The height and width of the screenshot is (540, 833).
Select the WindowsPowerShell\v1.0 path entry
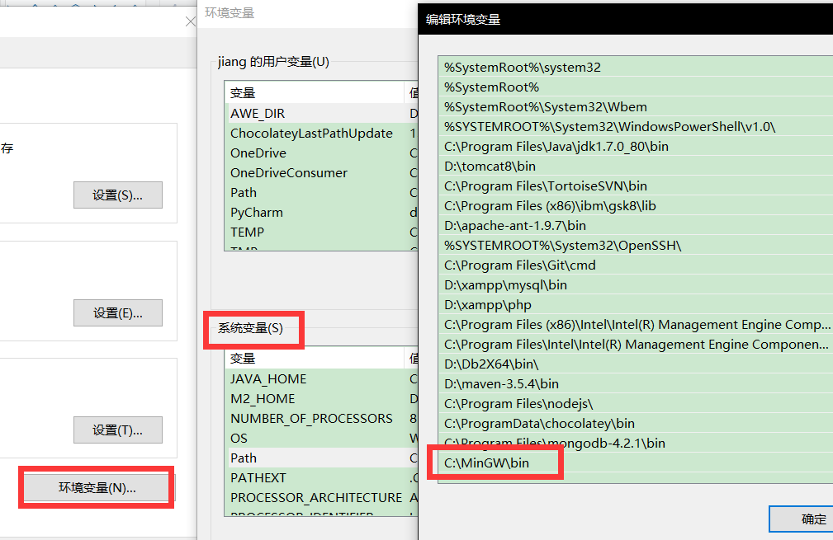click(x=636, y=127)
